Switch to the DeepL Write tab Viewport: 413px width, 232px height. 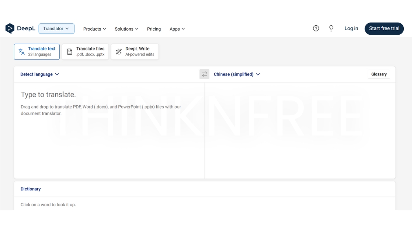[135, 52]
